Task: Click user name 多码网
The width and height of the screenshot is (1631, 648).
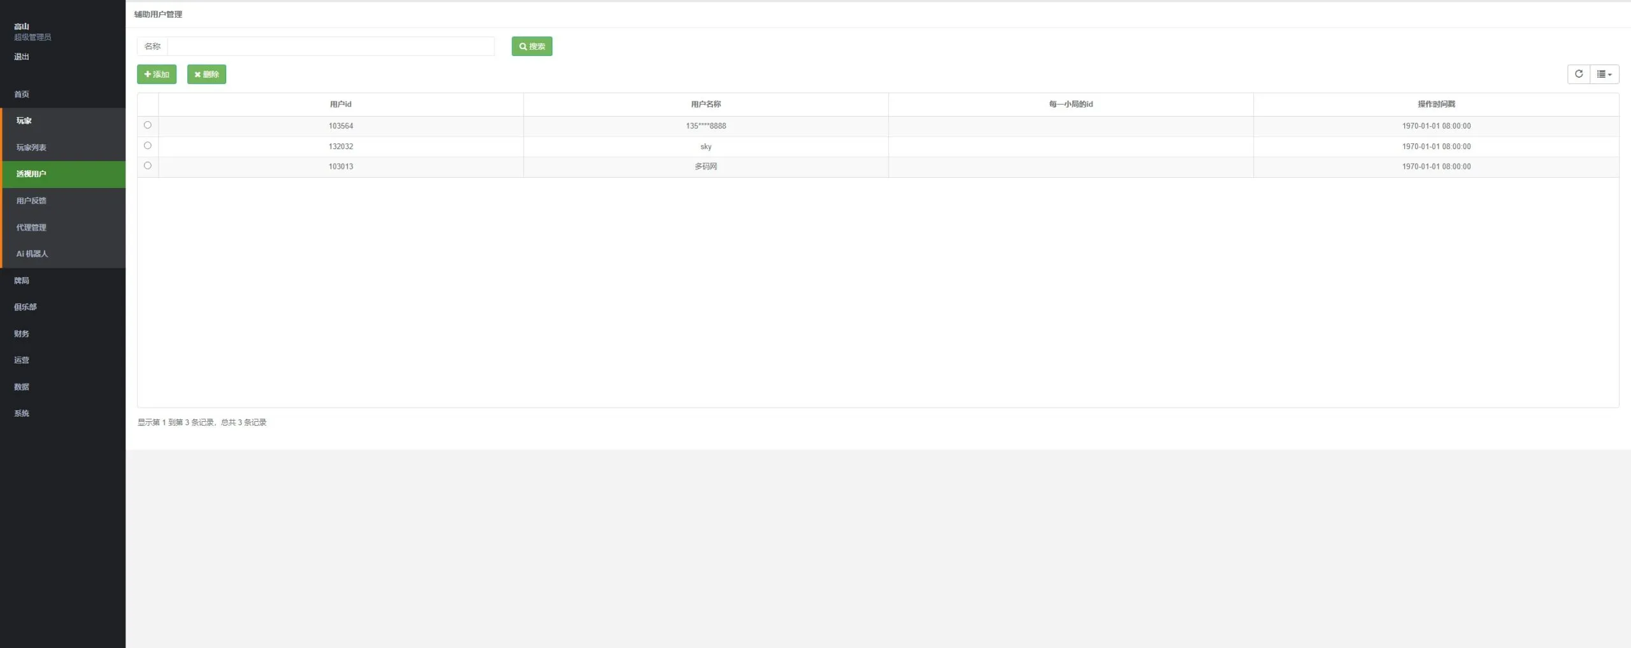Action: pos(706,166)
